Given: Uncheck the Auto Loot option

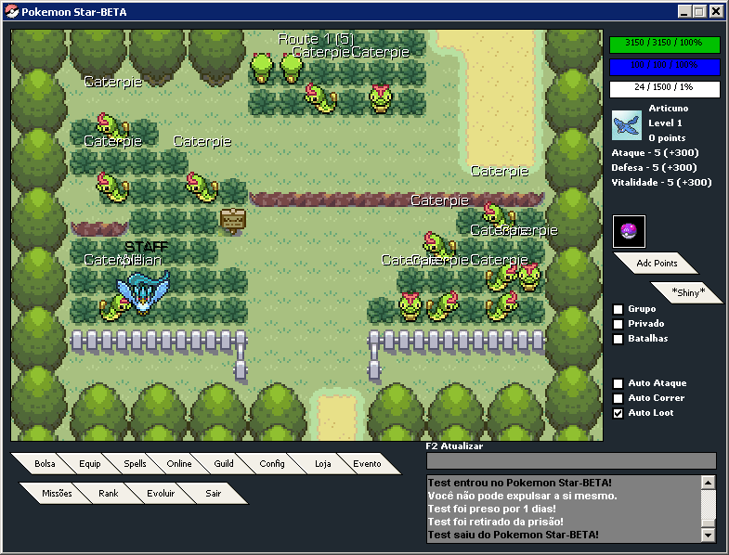Looking at the screenshot, I should coord(618,413).
